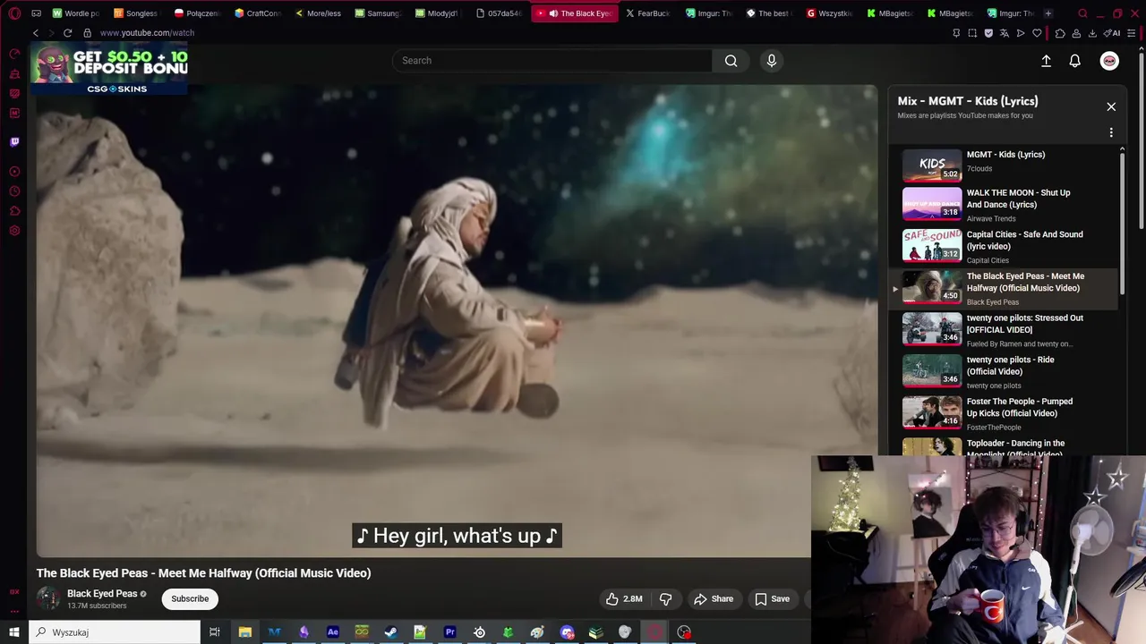Viewport: 1146px width, 644px height.
Task: Open sidebar settings gear icon
Action: point(14,231)
